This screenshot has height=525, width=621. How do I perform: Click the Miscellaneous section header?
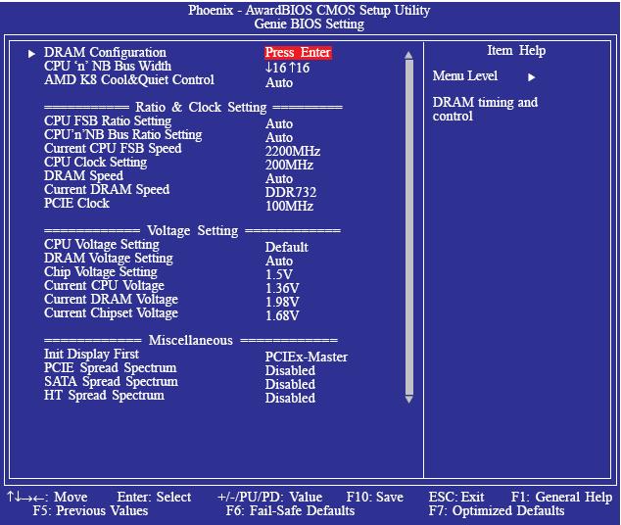tap(190, 341)
